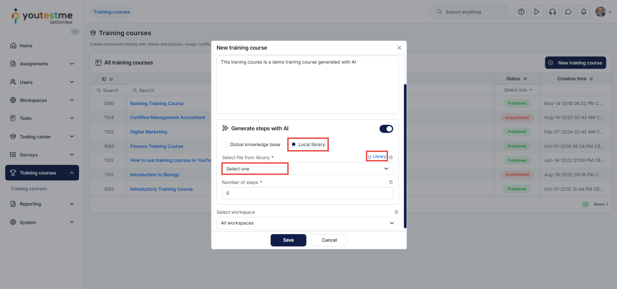This screenshot has height=289, width=617.
Task: Expand the Status filter Select one dropdown
Action: coord(518,90)
